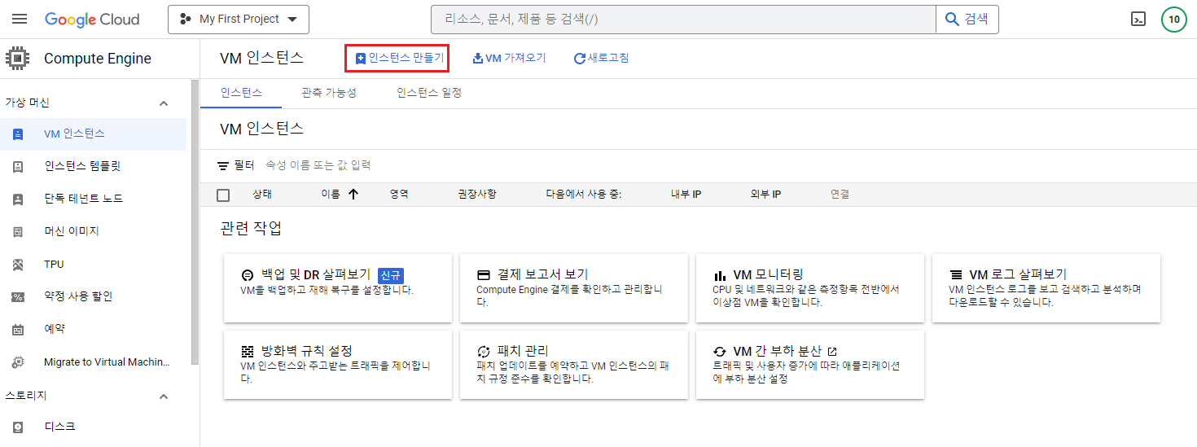Click the 외부 IP column header

[x=765, y=195]
